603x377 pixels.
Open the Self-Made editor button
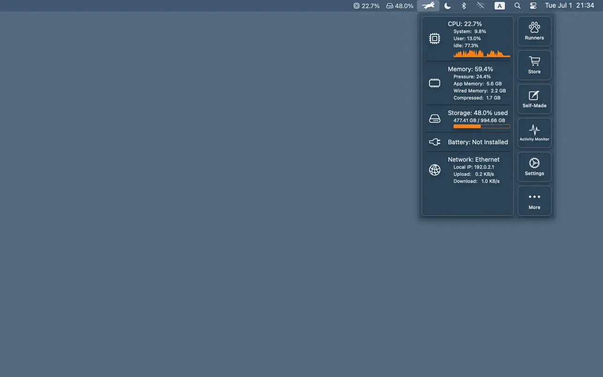pos(534,99)
